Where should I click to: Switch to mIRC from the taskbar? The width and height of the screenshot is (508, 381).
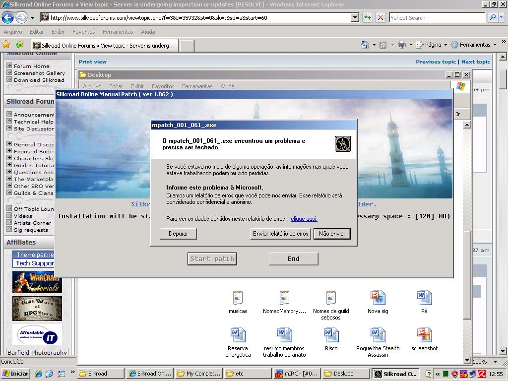295,373
